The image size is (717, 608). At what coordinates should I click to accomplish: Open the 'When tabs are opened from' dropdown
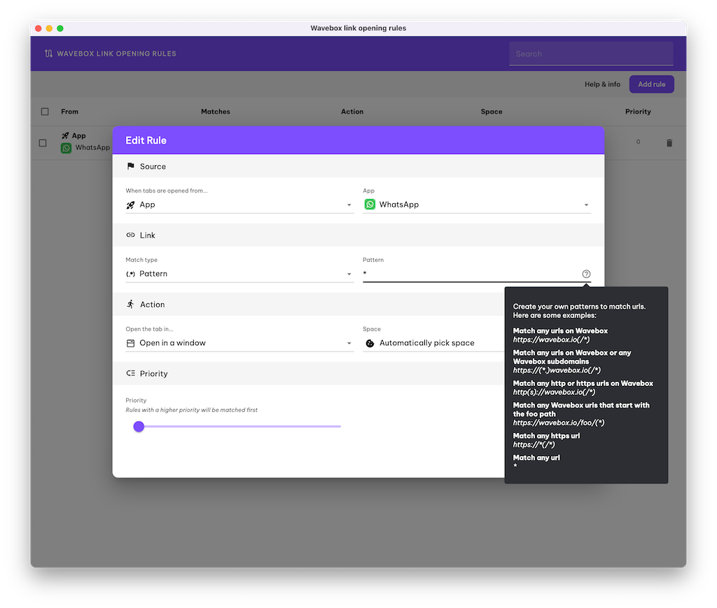(x=239, y=205)
